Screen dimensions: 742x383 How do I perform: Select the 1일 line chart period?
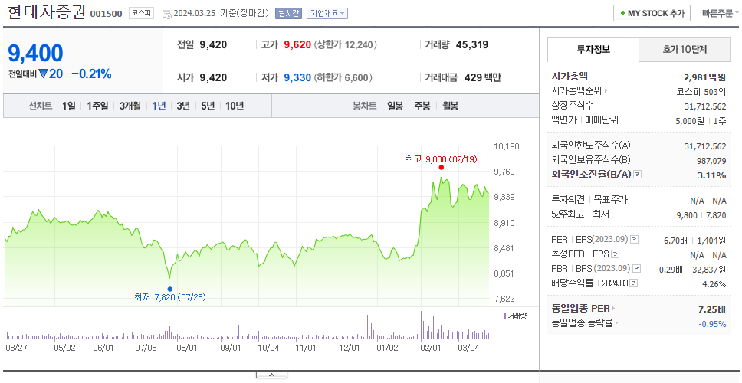(x=69, y=106)
